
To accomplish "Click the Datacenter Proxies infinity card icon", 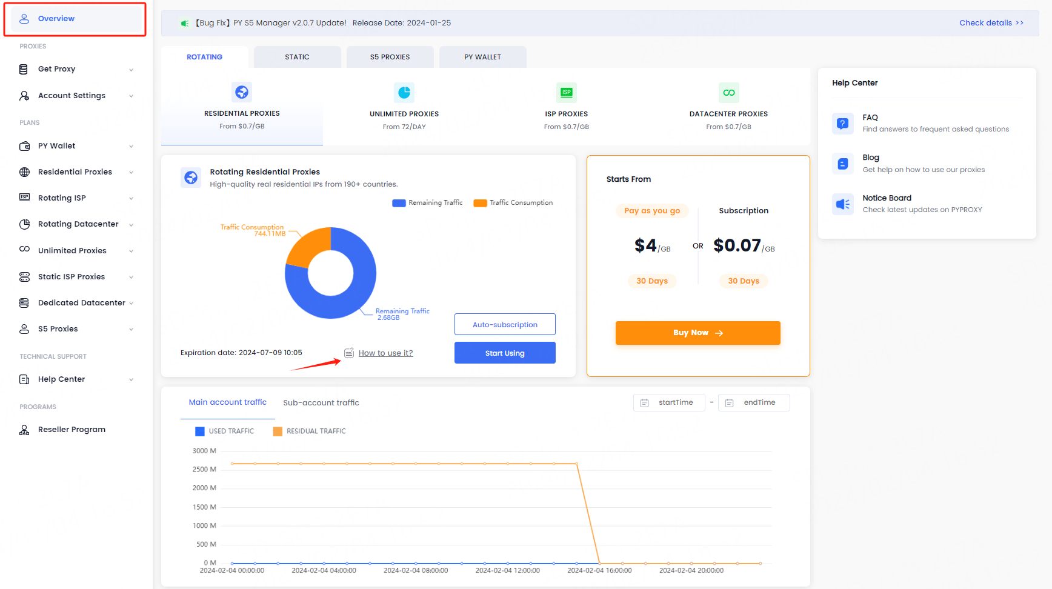I will [728, 93].
